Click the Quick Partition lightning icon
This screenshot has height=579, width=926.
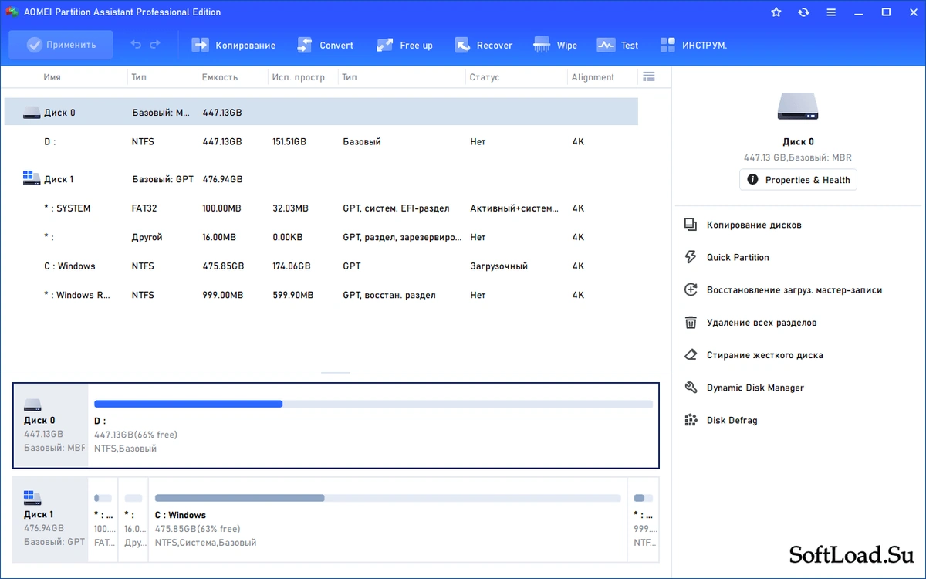(x=691, y=257)
